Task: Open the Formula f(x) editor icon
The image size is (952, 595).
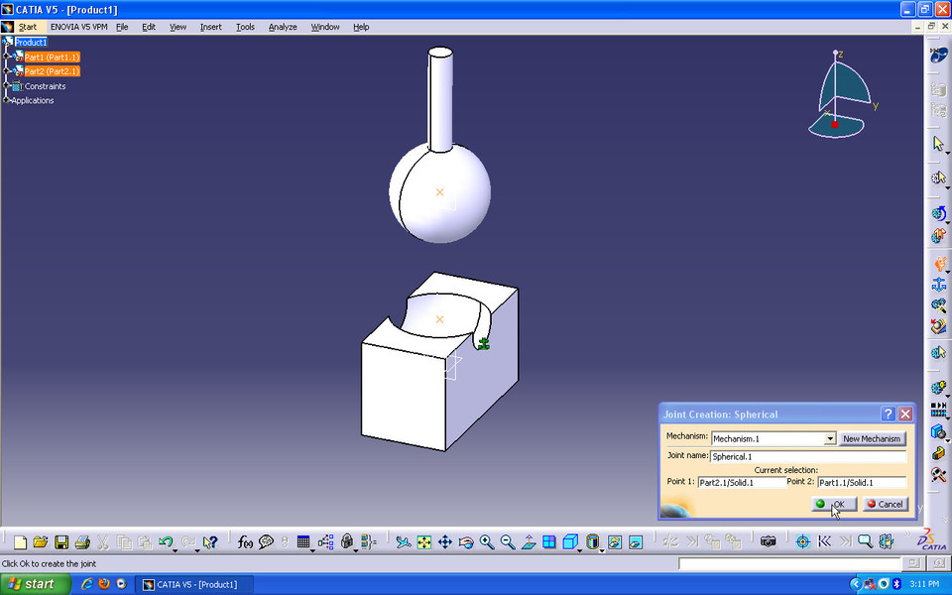Action: click(245, 541)
